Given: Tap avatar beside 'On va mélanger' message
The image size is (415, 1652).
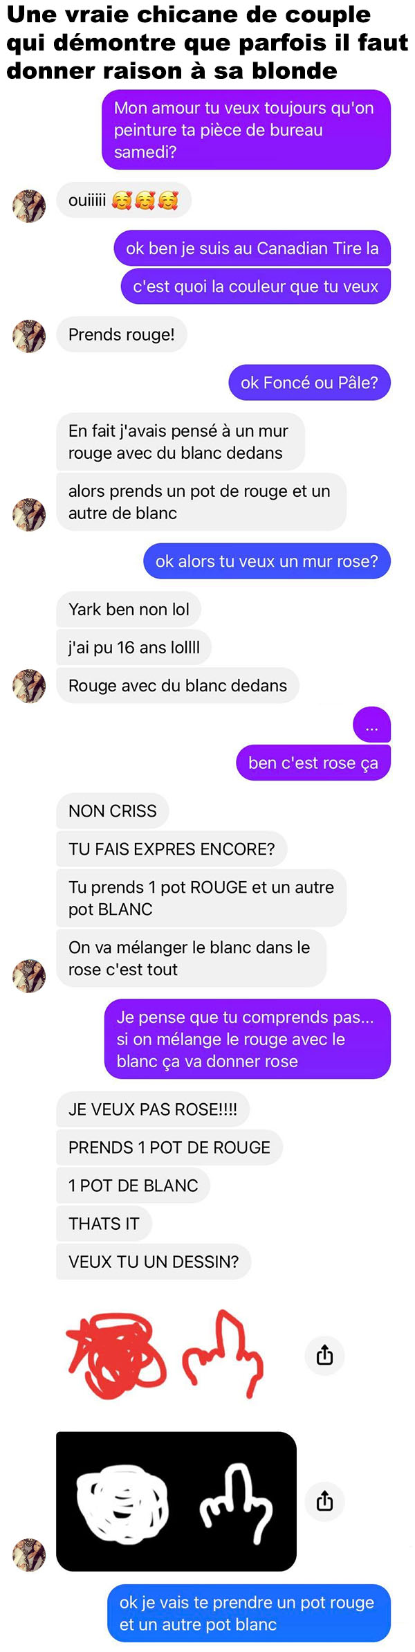Looking at the screenshot, I should tap(29, 976).
